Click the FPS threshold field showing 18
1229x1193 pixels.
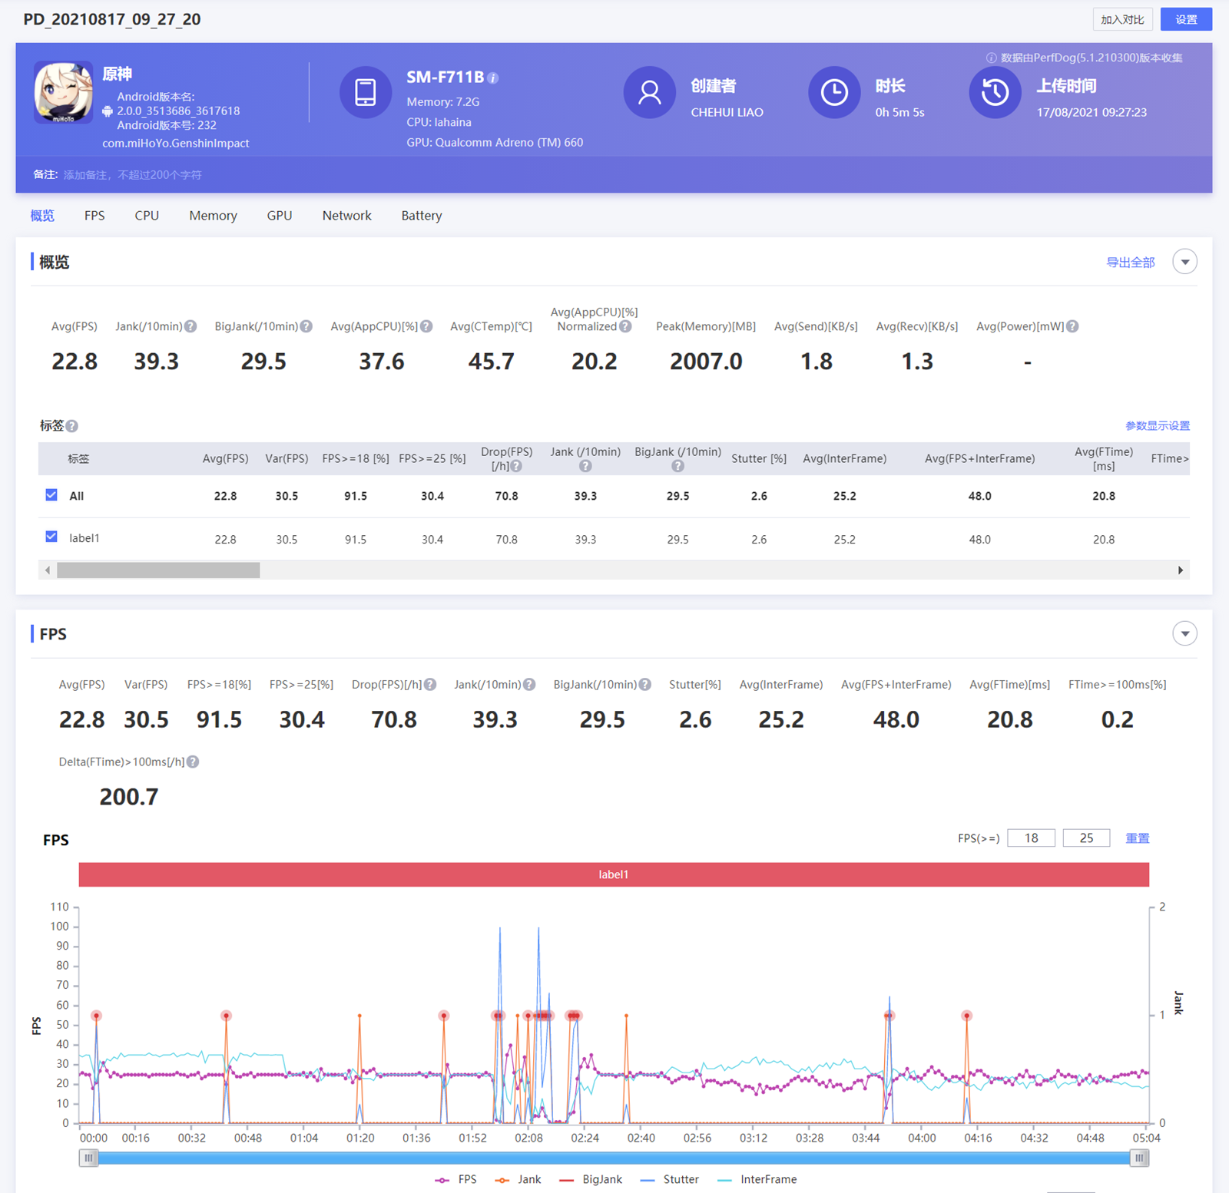(x=1031, y=838)
